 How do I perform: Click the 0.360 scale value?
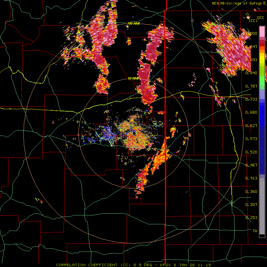pyautogui.click(x=251, y=191)
